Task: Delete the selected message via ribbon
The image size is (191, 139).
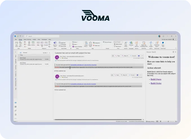Action: coord(29,44)
